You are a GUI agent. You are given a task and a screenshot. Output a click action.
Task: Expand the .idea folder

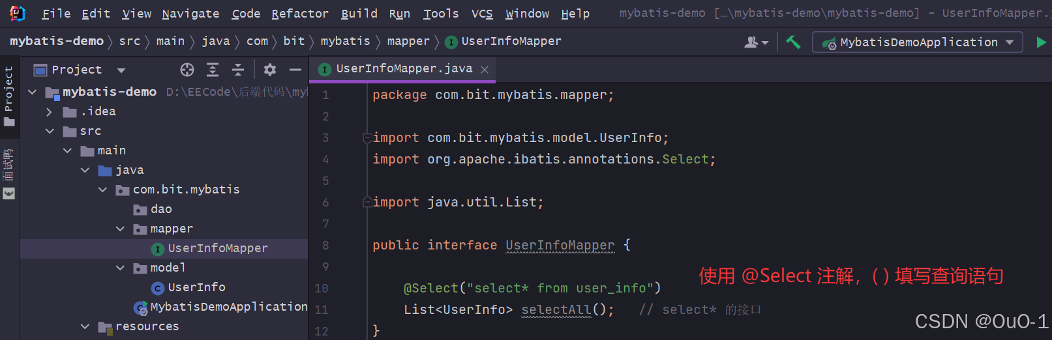(50, 111)
